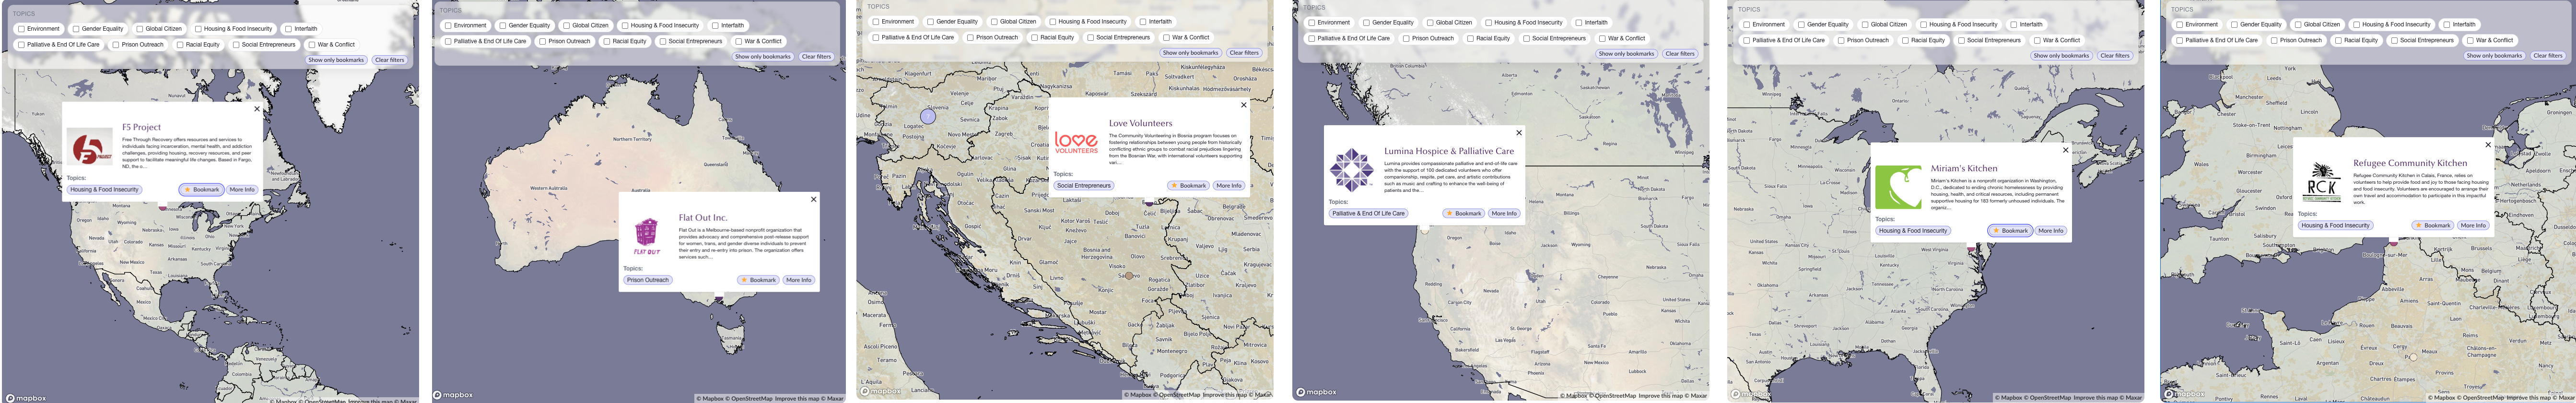Check Gender Equality filter on the F5 Project map
Image resolution: width=2576 pixels, height=403 pixels.
[76, 29]
